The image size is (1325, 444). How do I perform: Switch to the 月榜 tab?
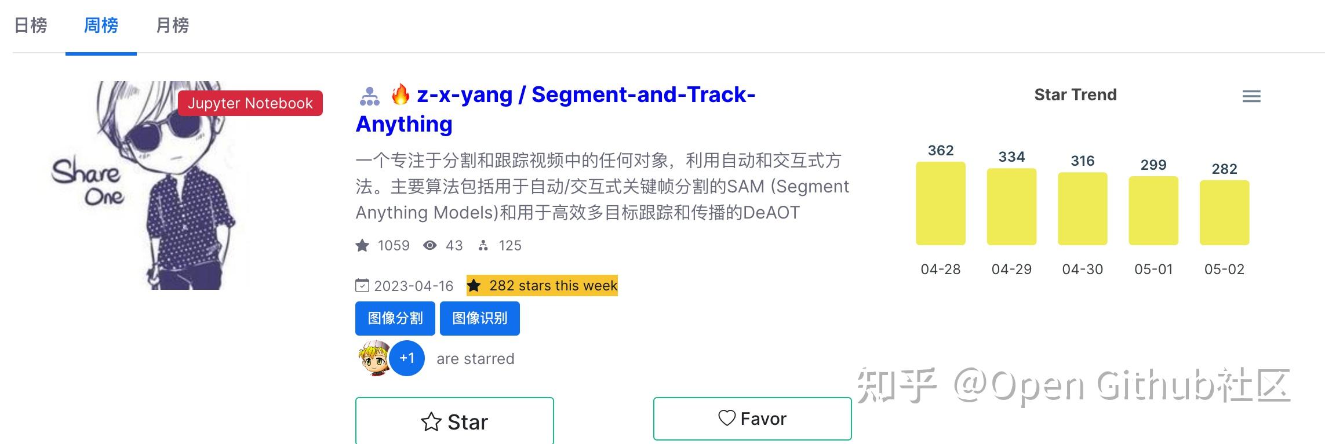[172, 26]
